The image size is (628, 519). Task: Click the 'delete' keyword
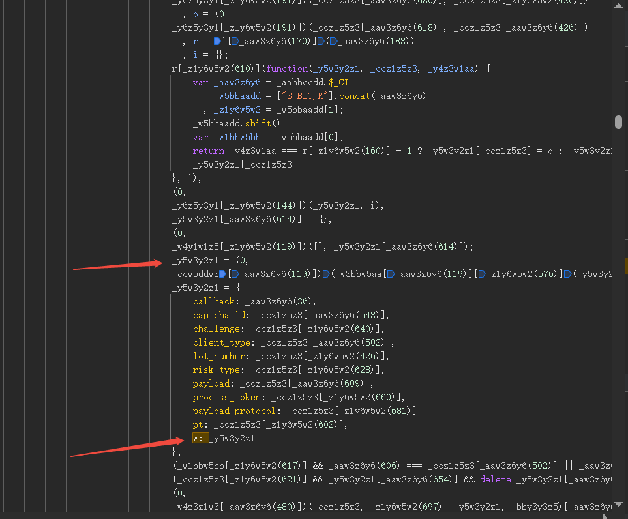[x=496, y=479]
